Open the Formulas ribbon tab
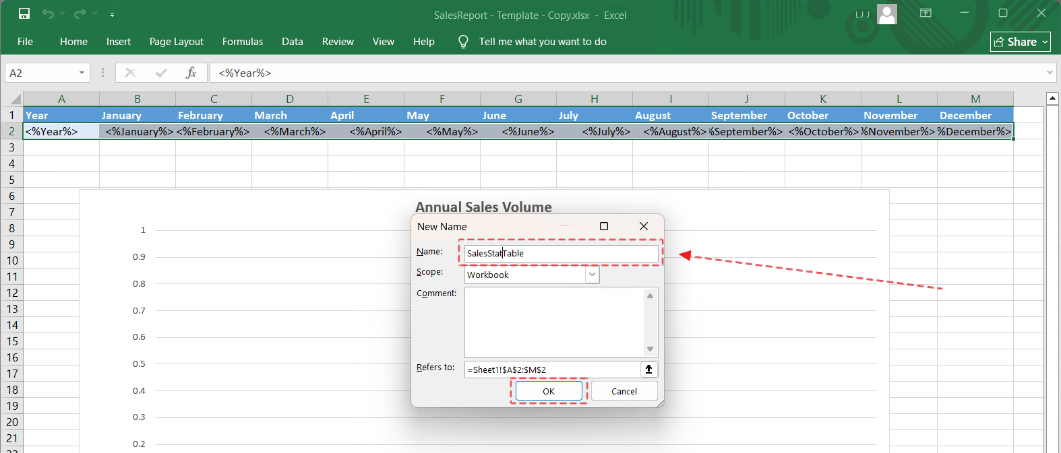Screen dimensions: 1061x453 click(243, 42)
